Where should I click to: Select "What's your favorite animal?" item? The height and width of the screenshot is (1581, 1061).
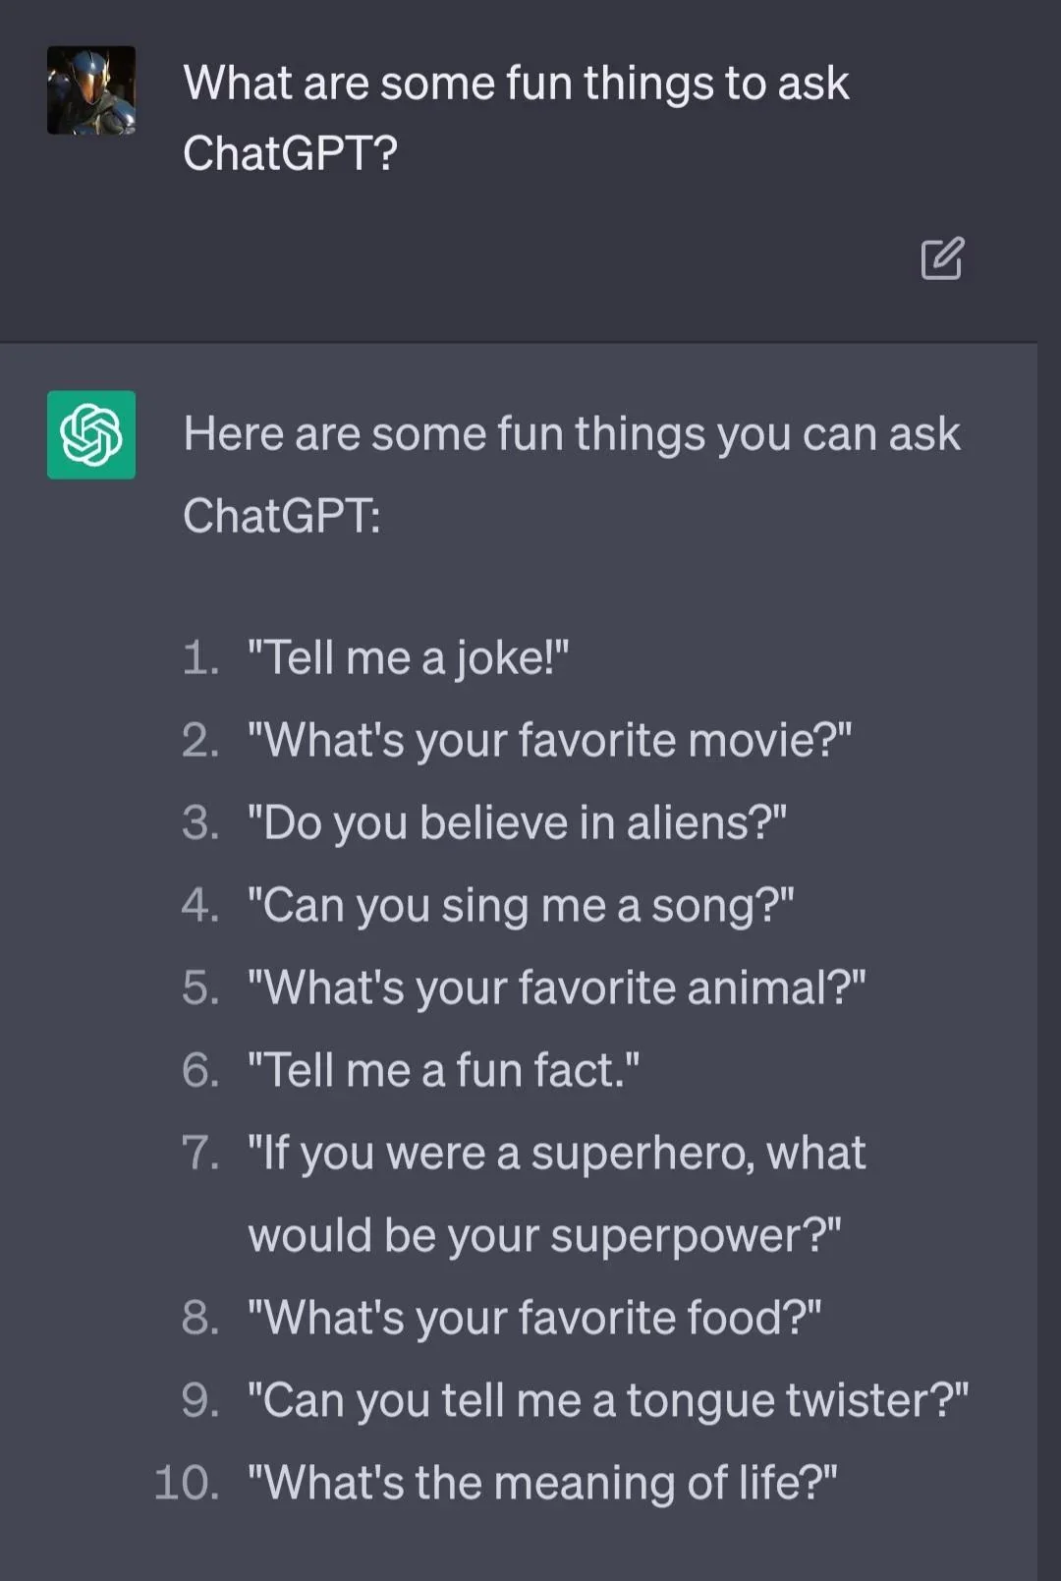[556, 988]
